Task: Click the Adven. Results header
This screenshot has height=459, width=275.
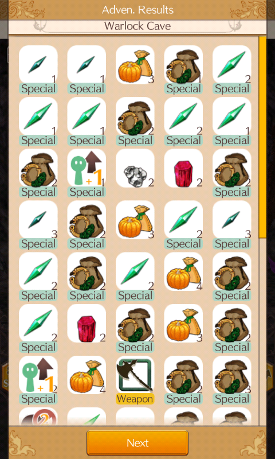Action: [x=137, y=10]
